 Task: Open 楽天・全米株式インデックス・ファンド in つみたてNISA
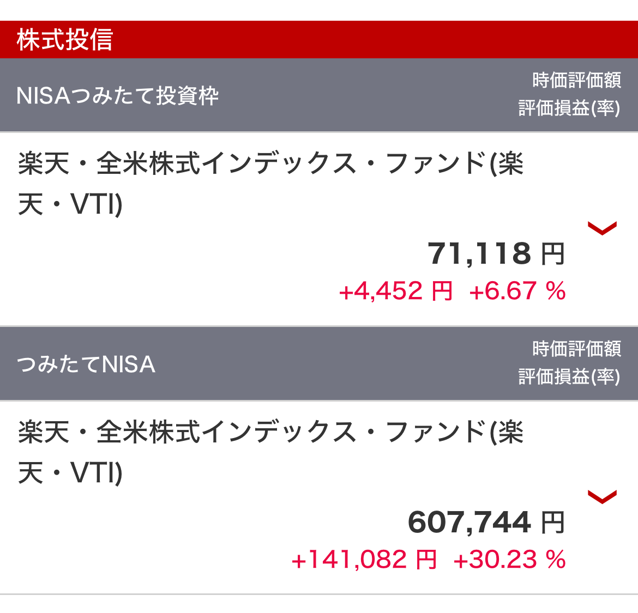click(x=270, y=432)
